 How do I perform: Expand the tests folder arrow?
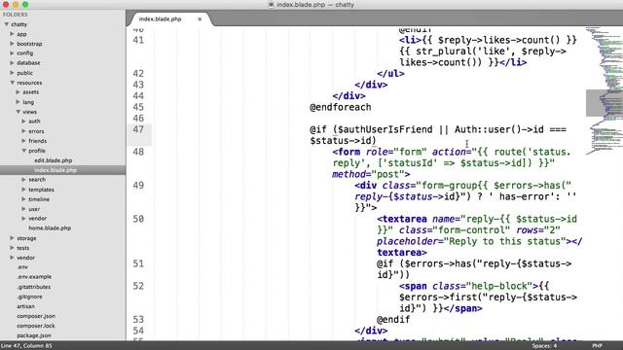pyautogui.click(x=12, y=248)
